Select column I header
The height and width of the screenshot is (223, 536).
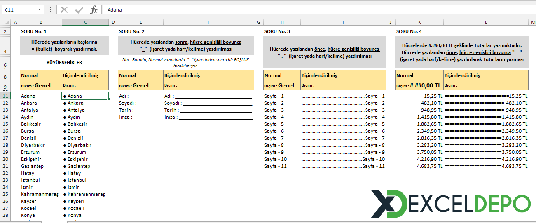[x=343, y=22]
